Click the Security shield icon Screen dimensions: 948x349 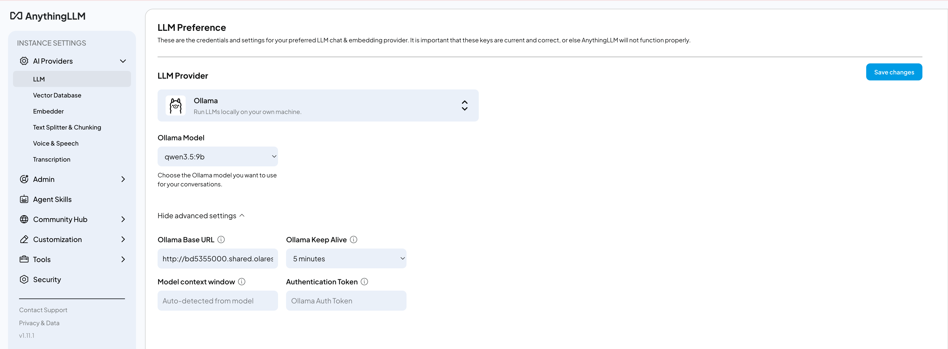[x=24, y=279]
